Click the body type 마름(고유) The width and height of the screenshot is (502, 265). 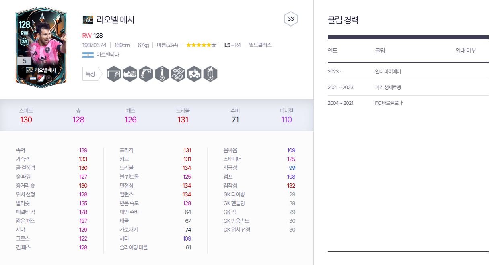pyautogui.click(x=167, y=45)
